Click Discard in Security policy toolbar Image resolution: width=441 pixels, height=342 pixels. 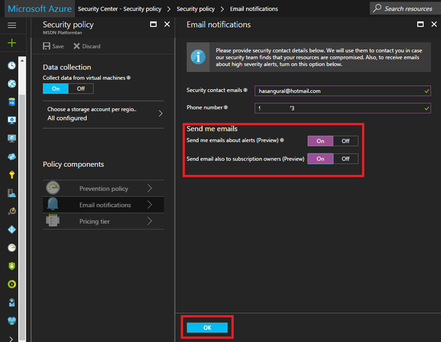click(x=87, y=46)
